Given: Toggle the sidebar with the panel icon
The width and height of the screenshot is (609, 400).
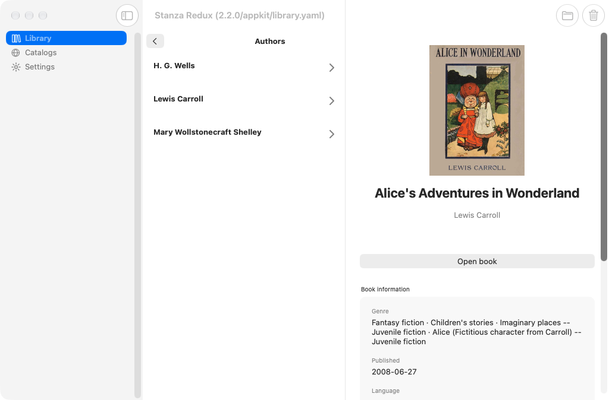Looking at the screenshot, I should (x=127, y=15).
